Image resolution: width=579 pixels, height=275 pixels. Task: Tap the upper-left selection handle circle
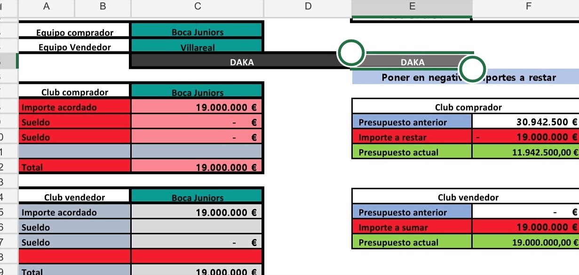point(351,53)
